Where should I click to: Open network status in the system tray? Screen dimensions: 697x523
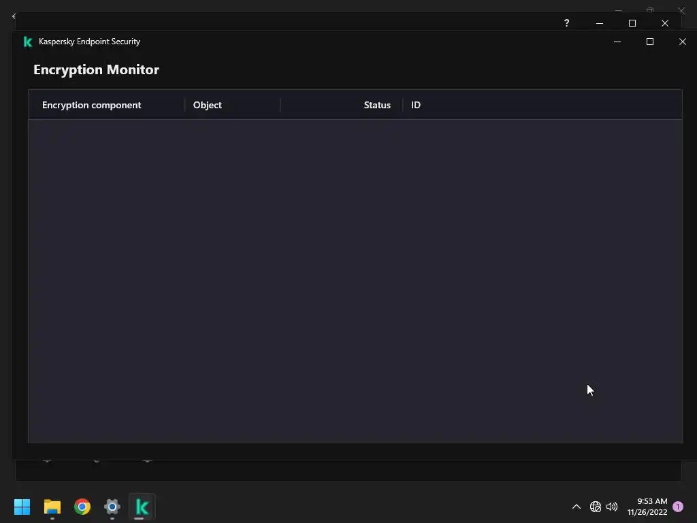(x=596, y=507)
